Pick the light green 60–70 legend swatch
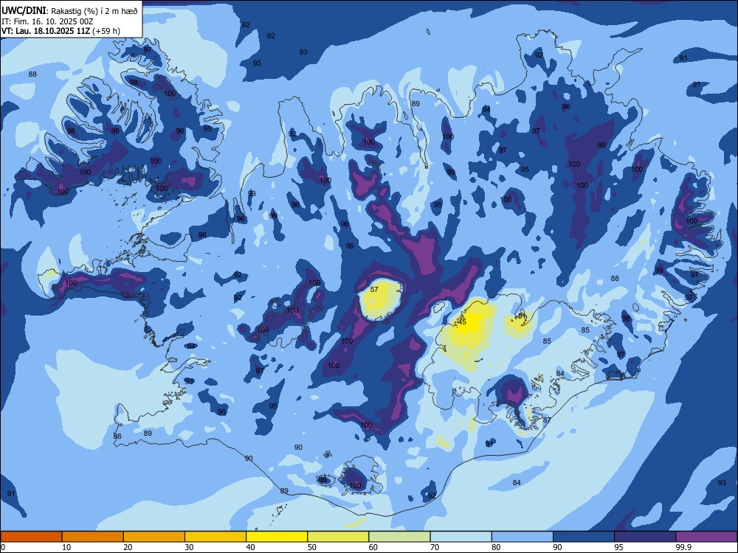 [x=399, y=537]
